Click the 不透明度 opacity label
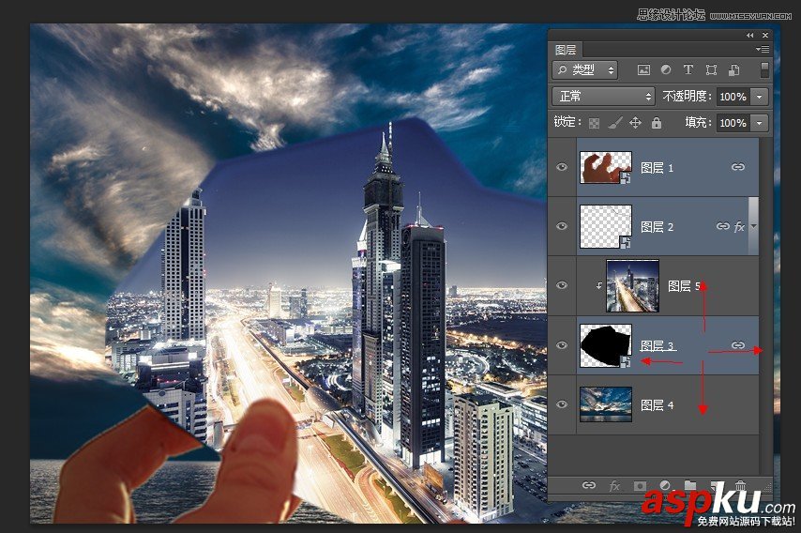The width and height of the screenshot is (801, 533). click(688, 96)
